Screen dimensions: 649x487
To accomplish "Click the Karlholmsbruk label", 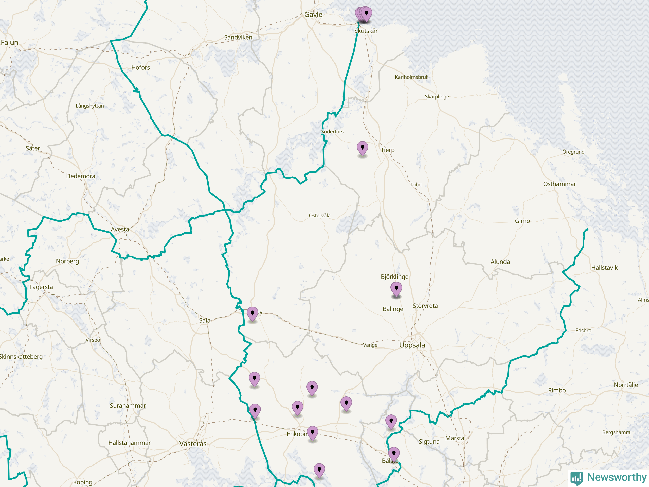I will 411,77.
